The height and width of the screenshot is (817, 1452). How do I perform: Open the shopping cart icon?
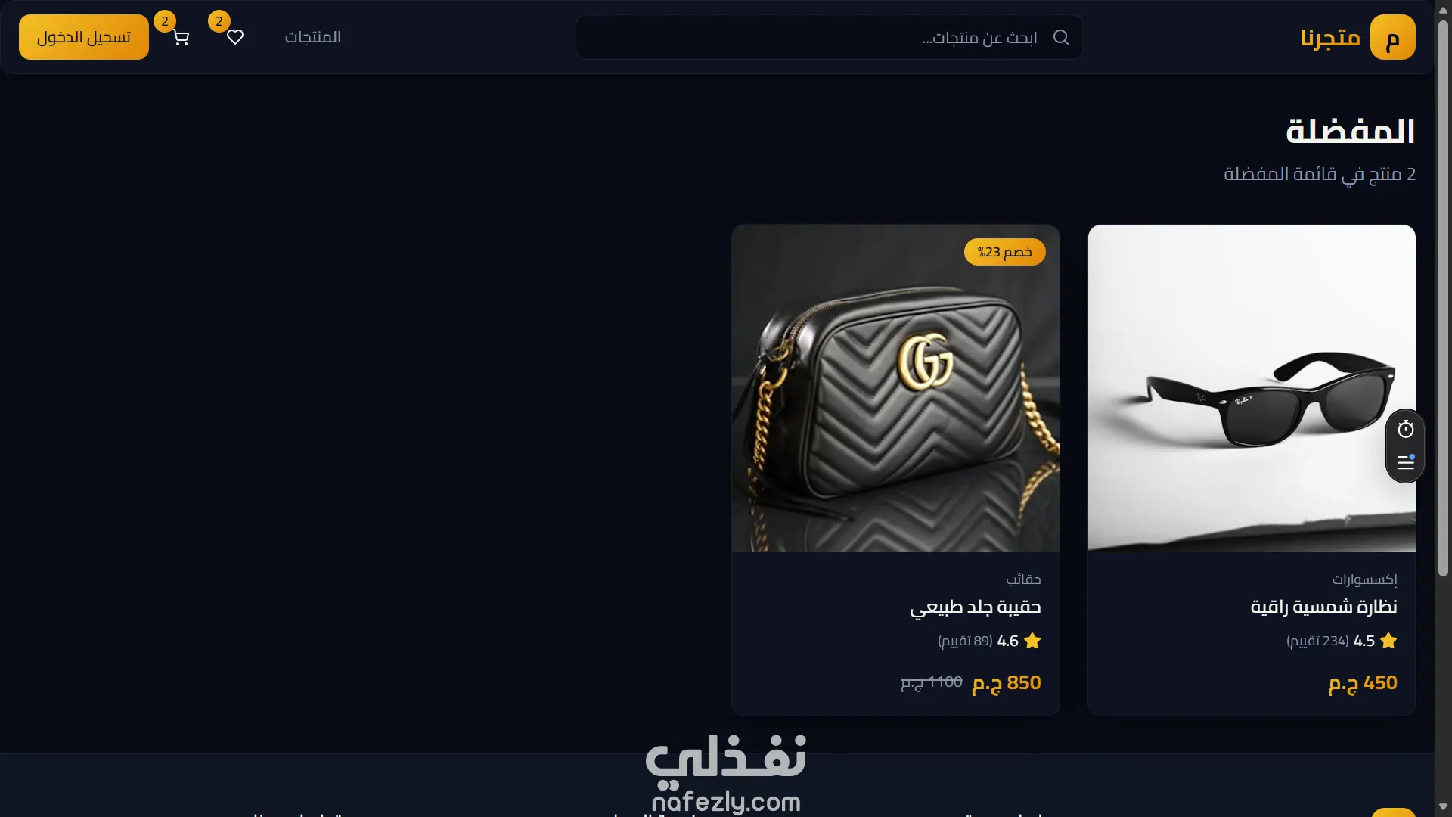(x=181, y=38)
